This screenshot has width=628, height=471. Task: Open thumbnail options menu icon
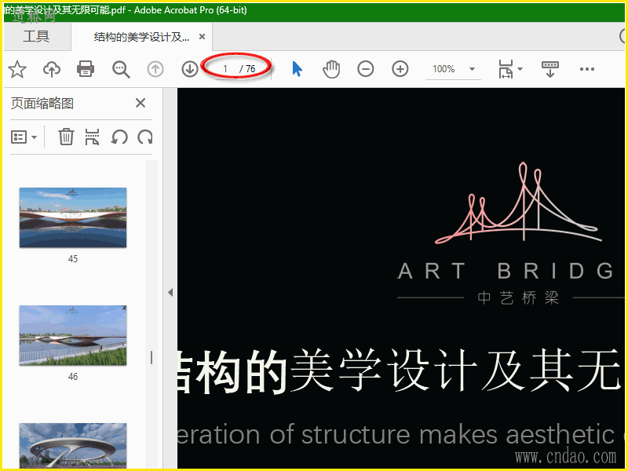[24, 137]
